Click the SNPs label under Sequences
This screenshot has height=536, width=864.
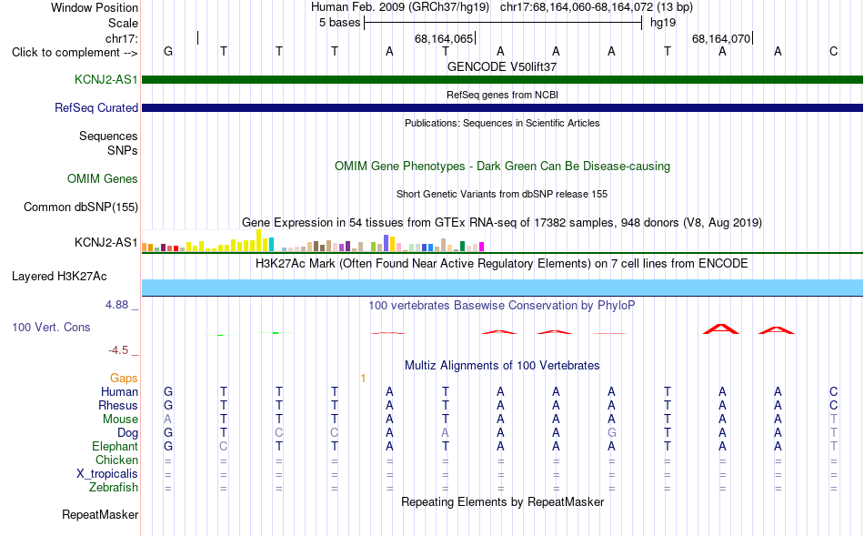tap(123, 150)
